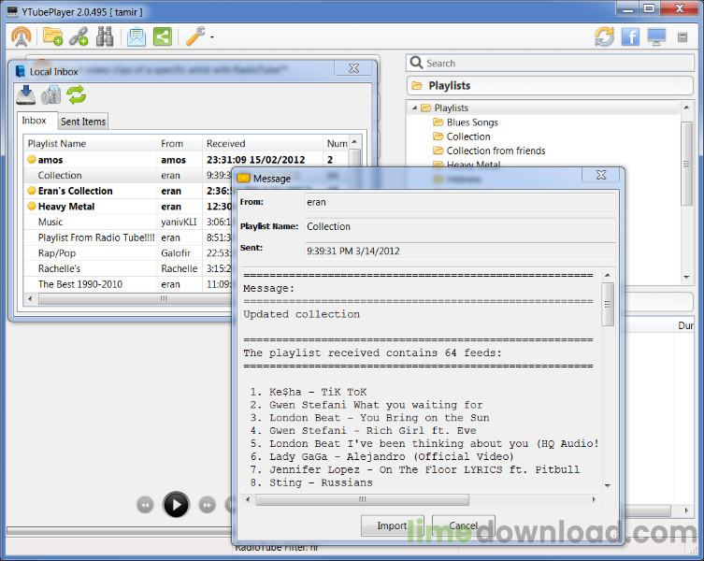Click the Playlists panel header
Screen dimensions: 704x561
point(550,85)
